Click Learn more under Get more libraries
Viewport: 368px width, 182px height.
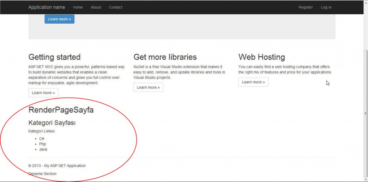pyautogui.click(x=148, y=88)
